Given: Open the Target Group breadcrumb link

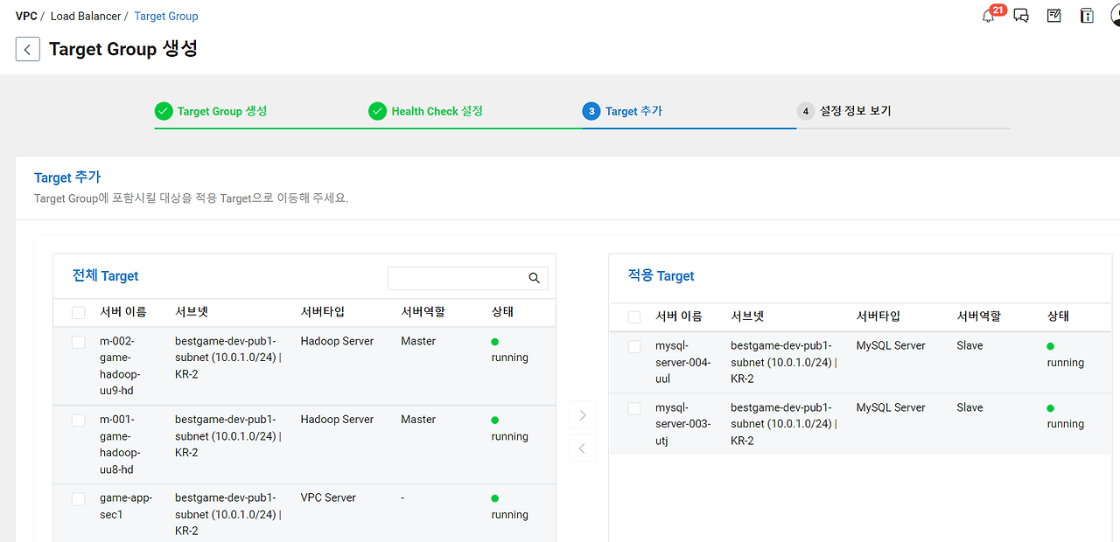Looking at the screenshot, I should pos(166,16).
